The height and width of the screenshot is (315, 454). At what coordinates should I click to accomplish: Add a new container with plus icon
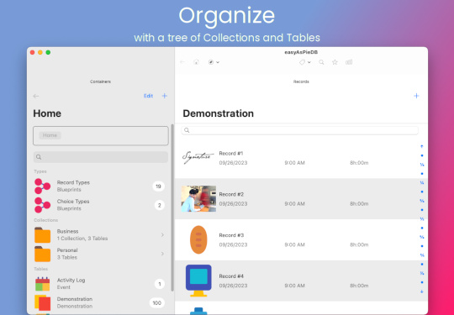coord(165,96)
